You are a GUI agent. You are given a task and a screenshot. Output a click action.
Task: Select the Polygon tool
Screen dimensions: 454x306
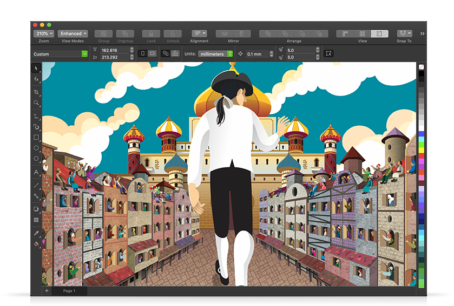[x=36, y=159]
